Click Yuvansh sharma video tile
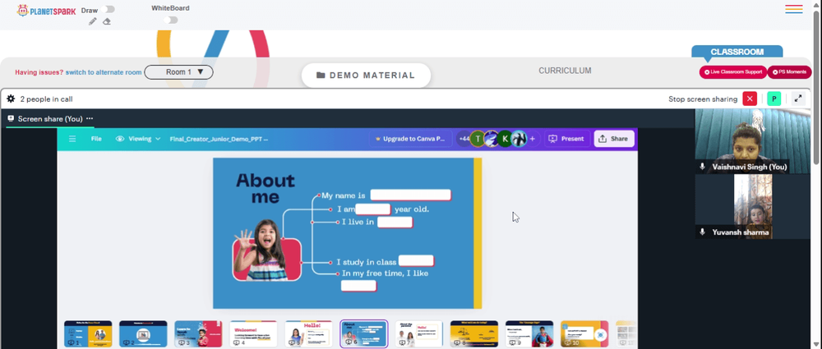 point(752,206)
